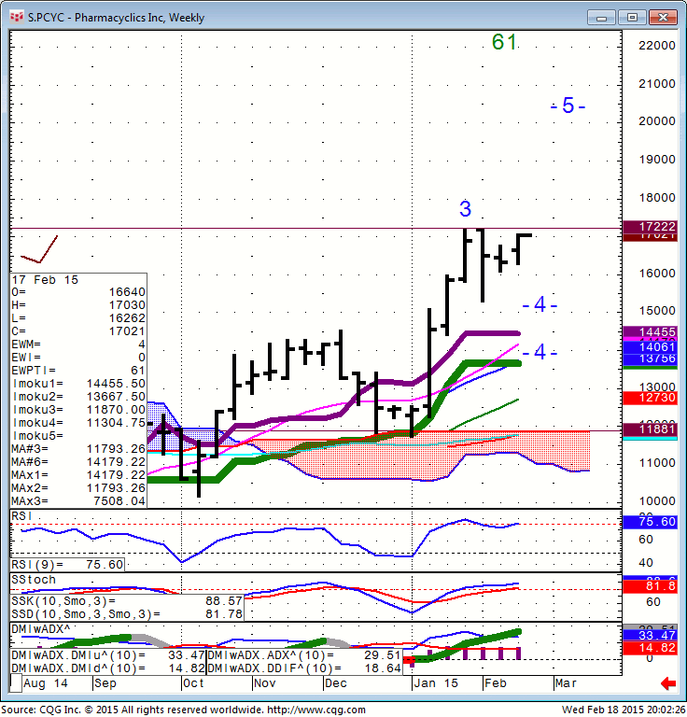Click the red 81.8 stochastic scale tag
The width and height of the screenshot is (687, 717).
650,586
